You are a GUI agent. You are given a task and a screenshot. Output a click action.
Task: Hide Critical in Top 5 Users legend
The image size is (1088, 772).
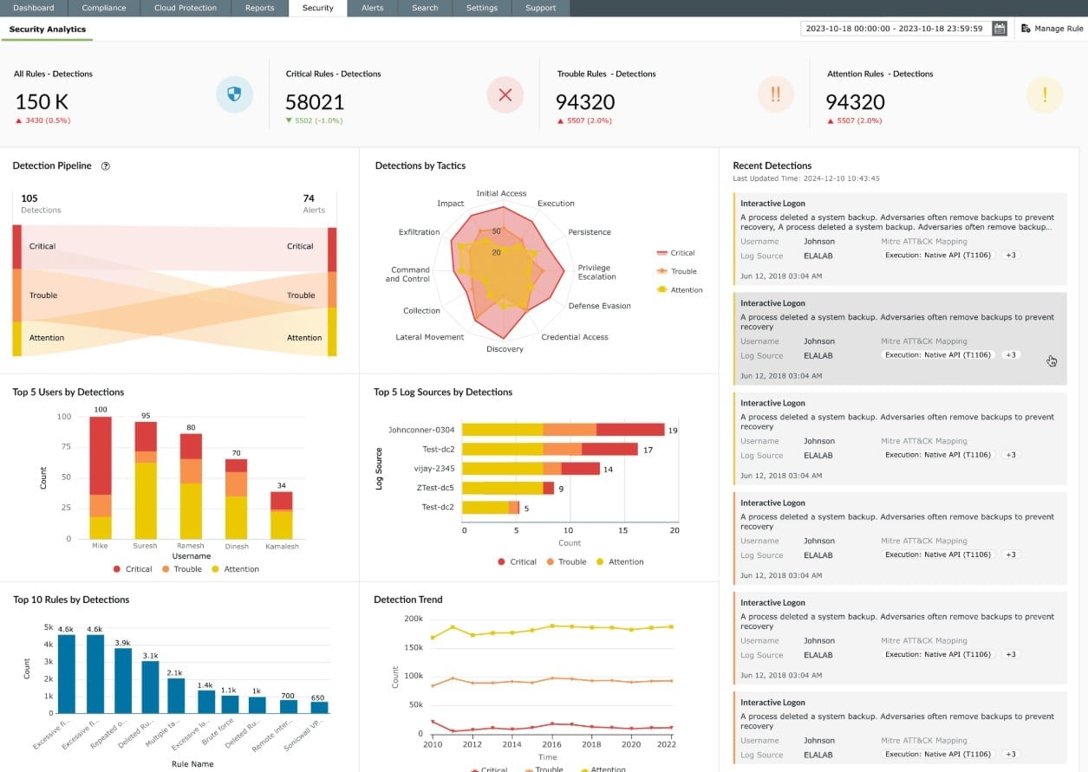132,569
